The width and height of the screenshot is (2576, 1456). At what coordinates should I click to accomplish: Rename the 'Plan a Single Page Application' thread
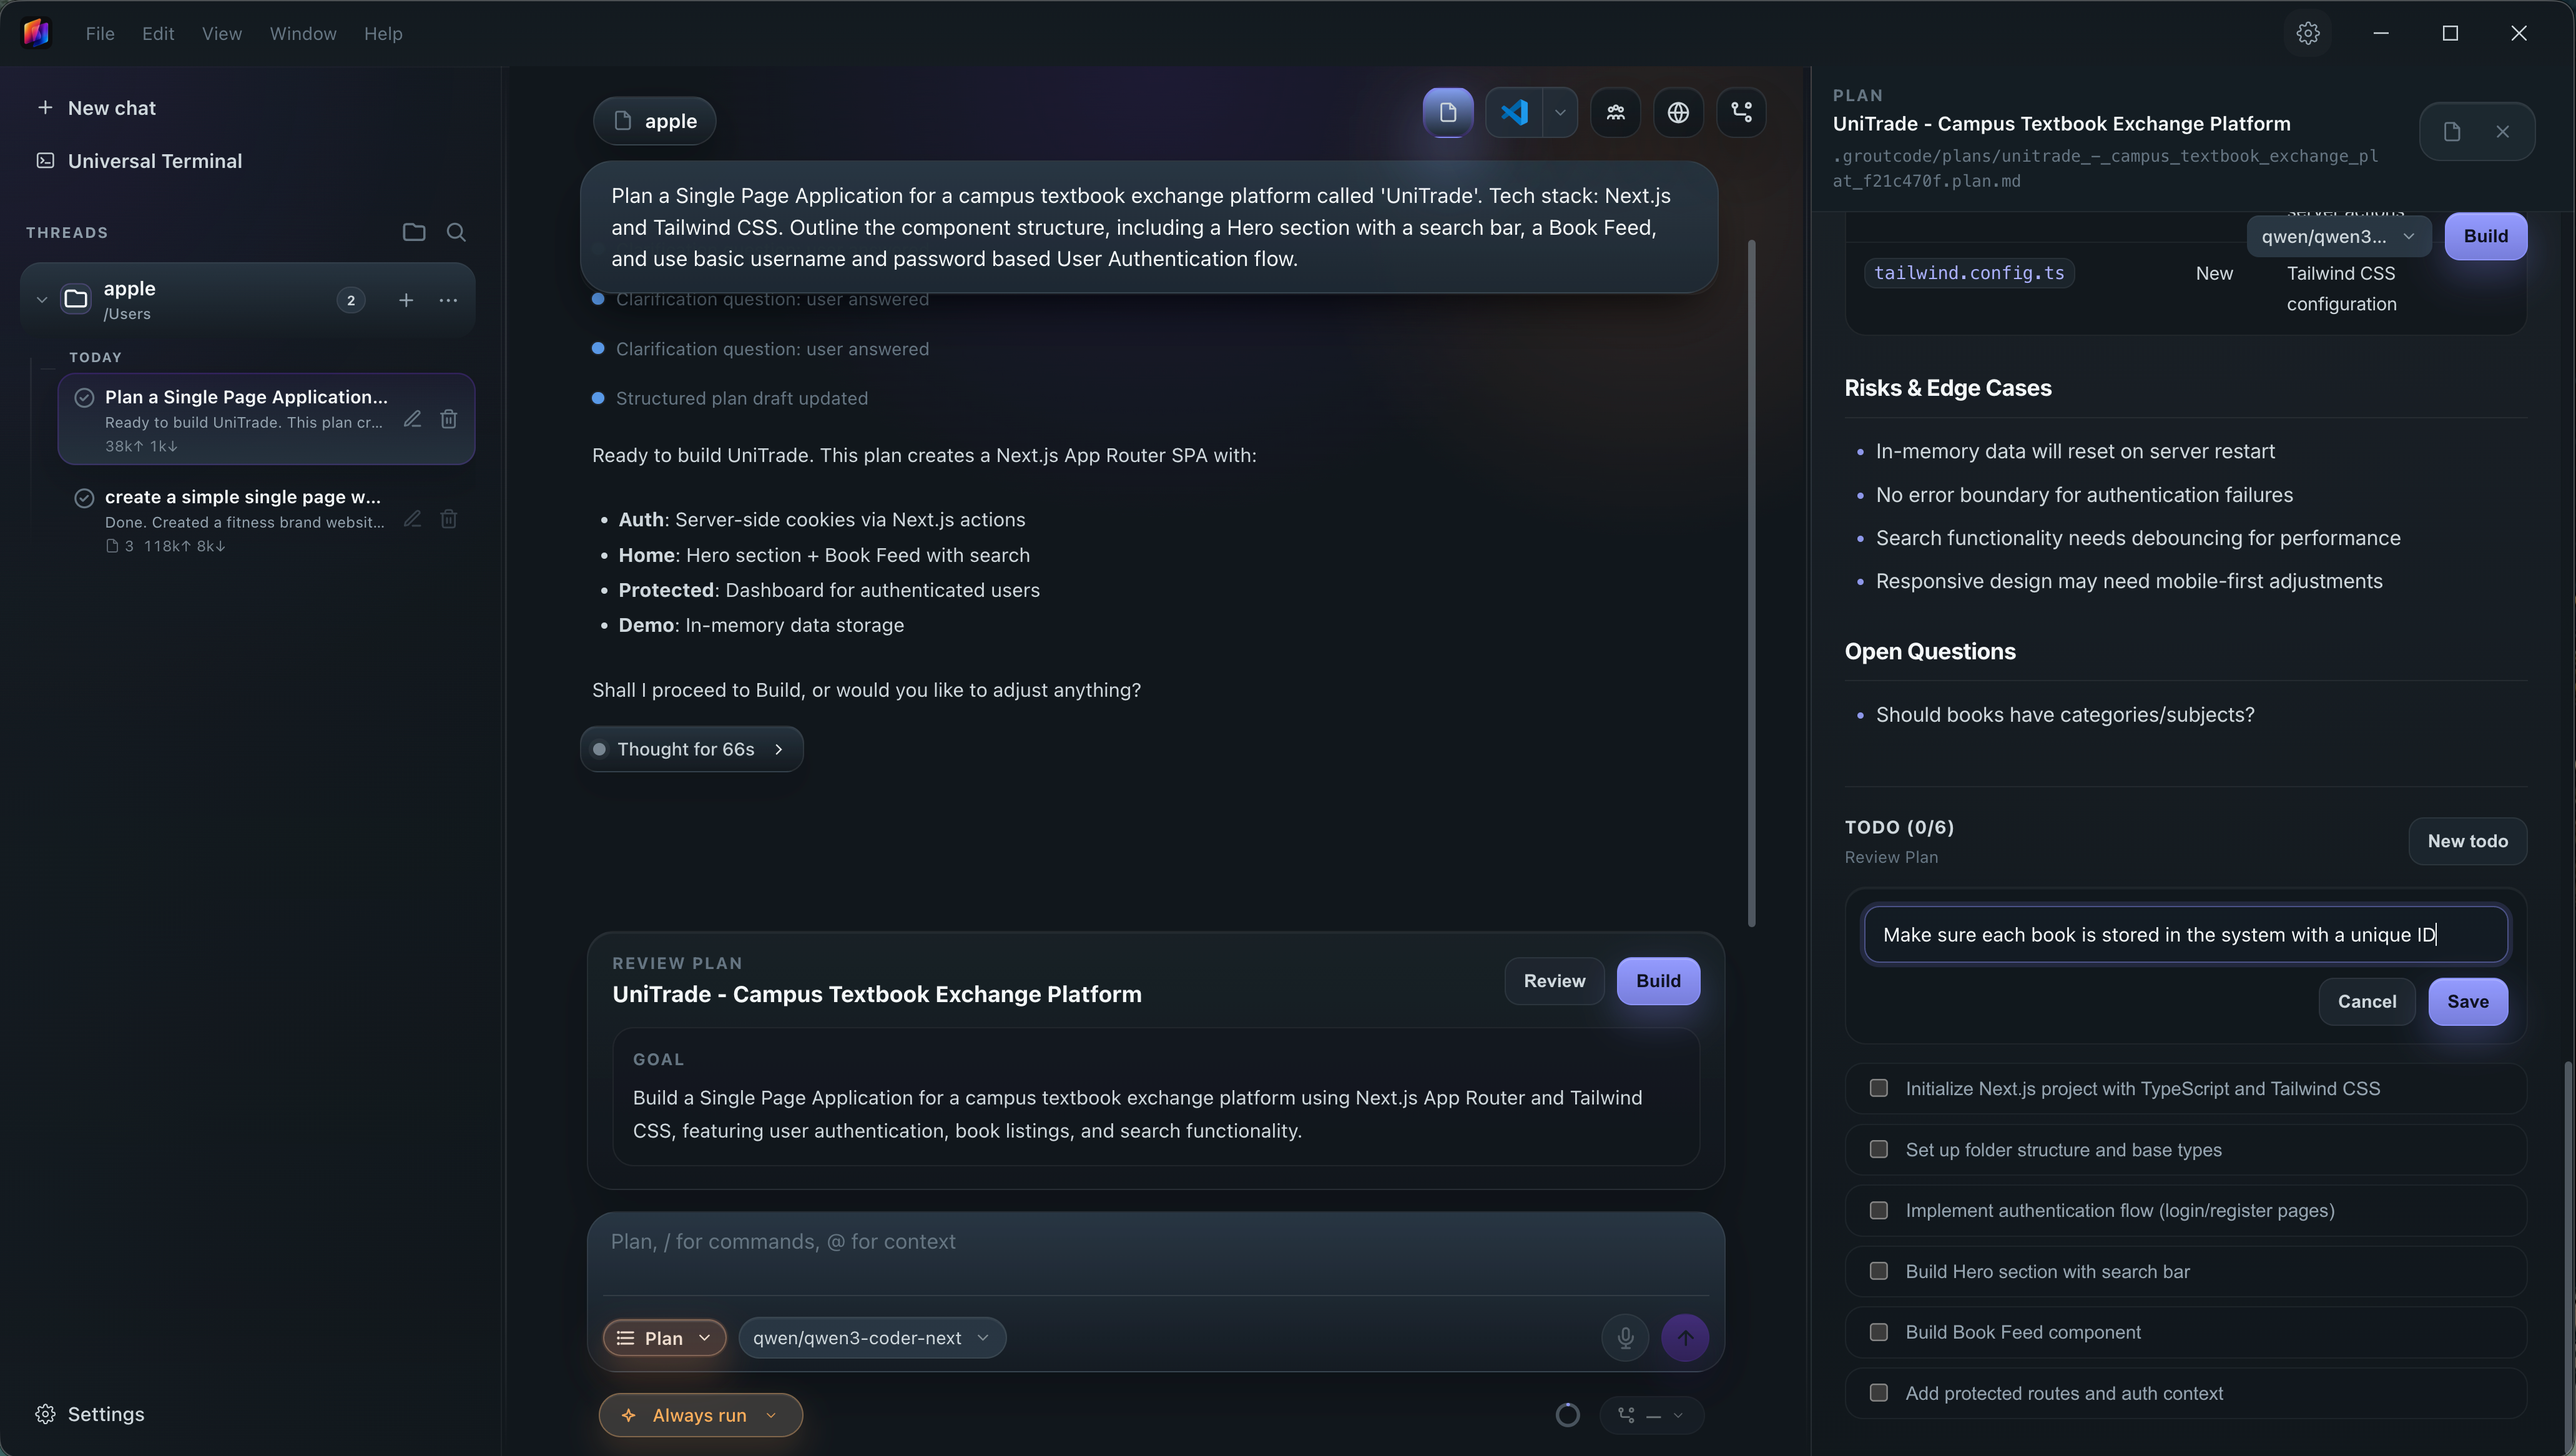point(412,419)
